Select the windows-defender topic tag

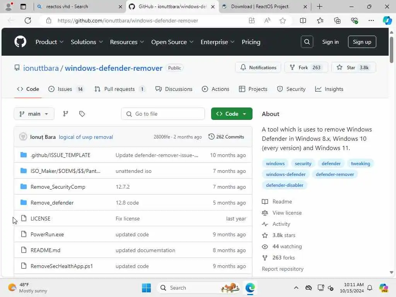[286, 174]
